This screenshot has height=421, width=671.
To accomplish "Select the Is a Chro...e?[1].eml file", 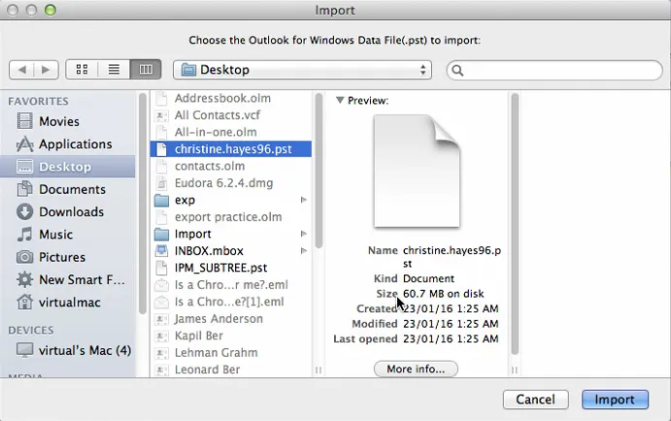I will tap(231, 302).
